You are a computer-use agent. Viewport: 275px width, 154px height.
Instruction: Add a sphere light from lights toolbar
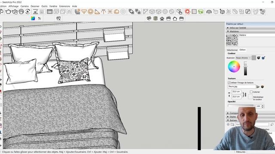point(91,12)
